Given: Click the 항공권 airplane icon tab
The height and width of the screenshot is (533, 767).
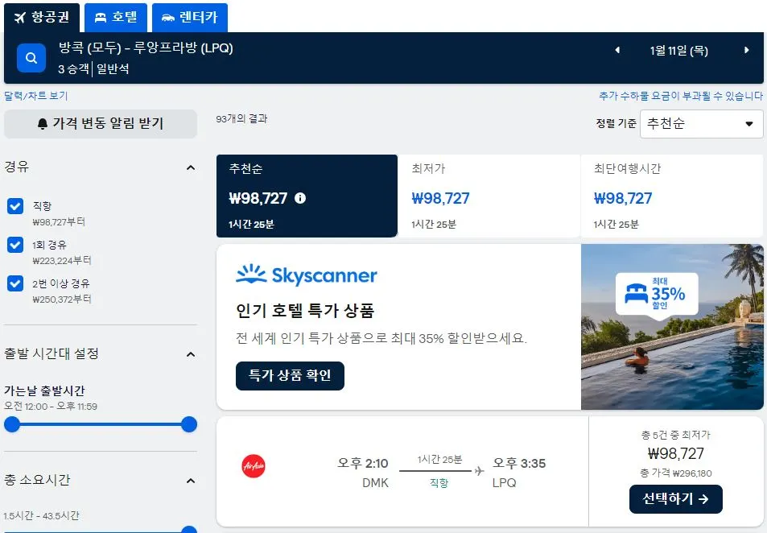Looking at the screenshot, I should pyautogui.click(x=21, y=16).
